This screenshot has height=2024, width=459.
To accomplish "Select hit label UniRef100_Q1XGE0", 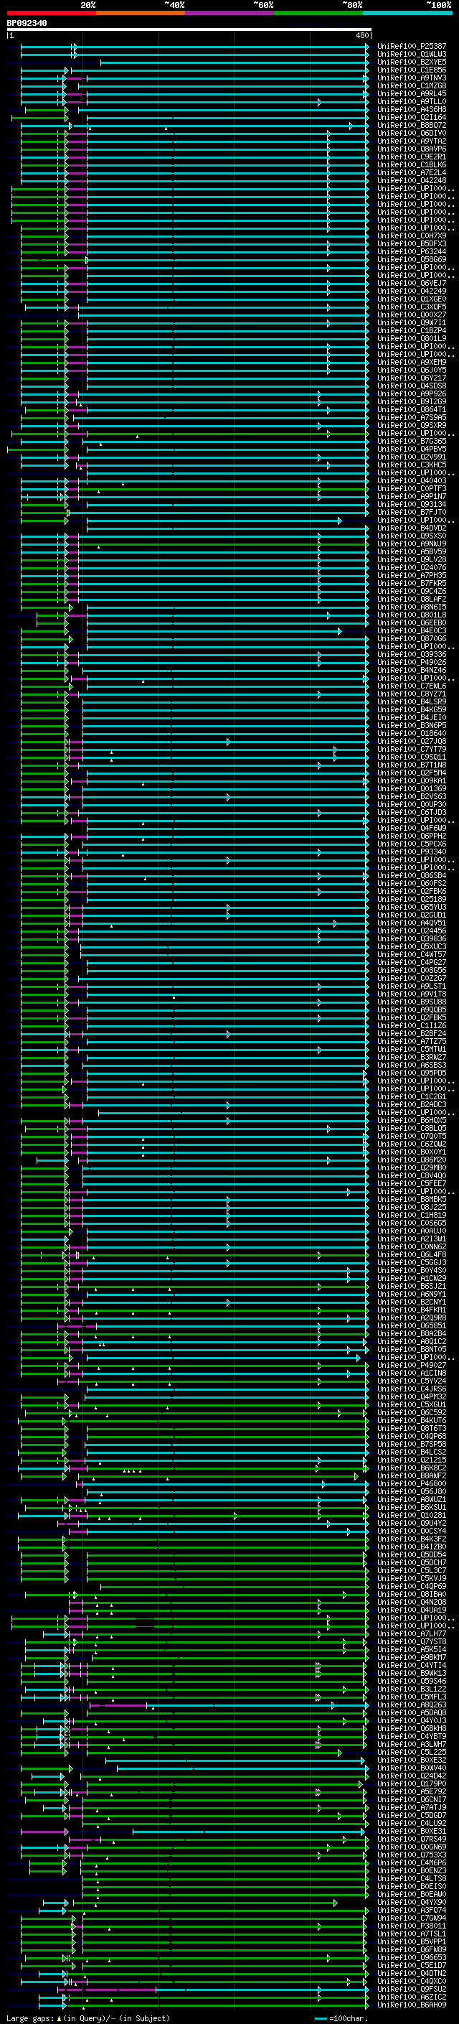I will pyautogui.click(x=411, y=299).
